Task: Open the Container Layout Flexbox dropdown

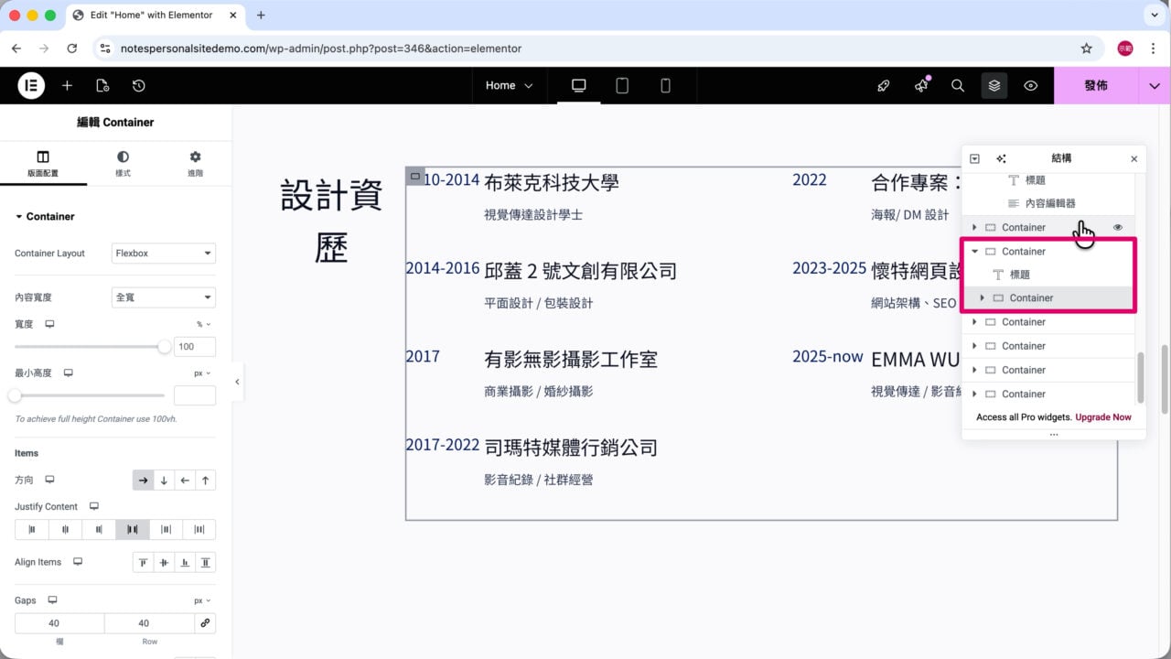Action: (164, 254)
